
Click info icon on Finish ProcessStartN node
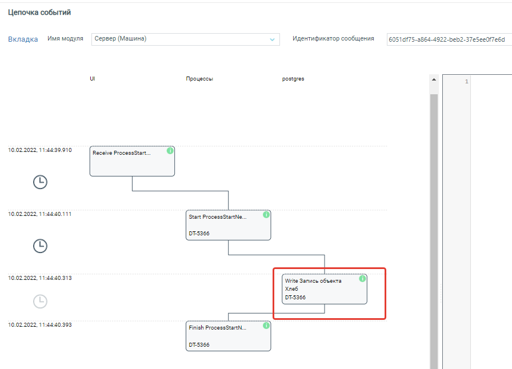pyautogui.click(x=266, y=326)
